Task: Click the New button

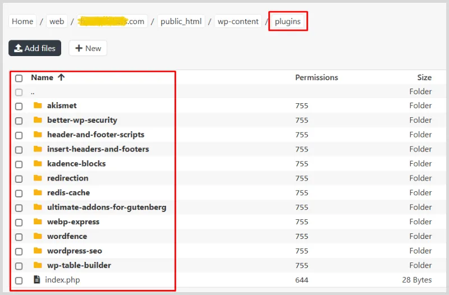Action: click(88, 48)
